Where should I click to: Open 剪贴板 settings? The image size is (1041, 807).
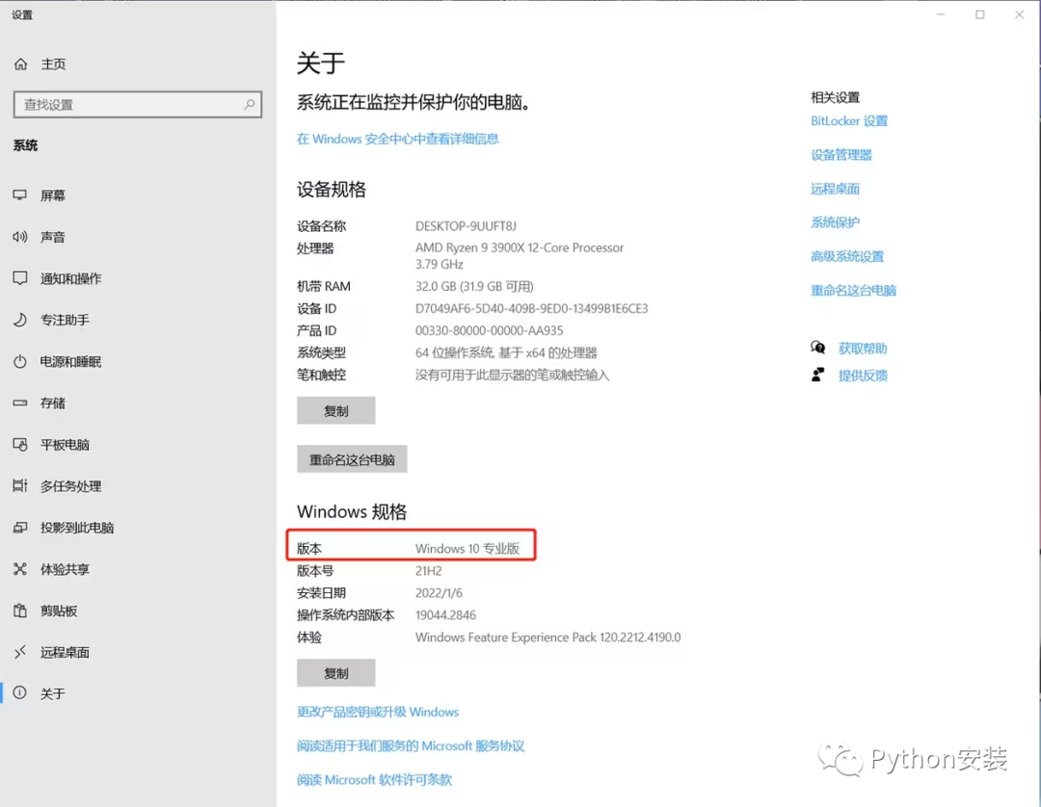(x=59, y=611)
